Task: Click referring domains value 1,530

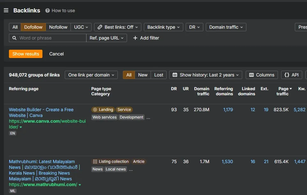Action: pos(227,162)
